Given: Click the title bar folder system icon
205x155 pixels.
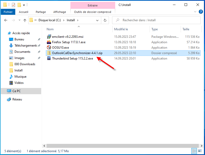Looking at the screenshot, I should (5, 5).
